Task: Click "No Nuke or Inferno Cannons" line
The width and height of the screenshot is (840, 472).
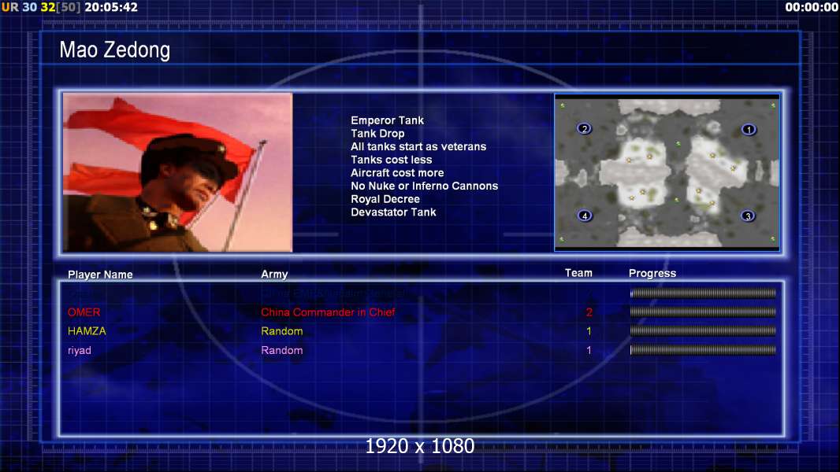Action: coord(424,186)
